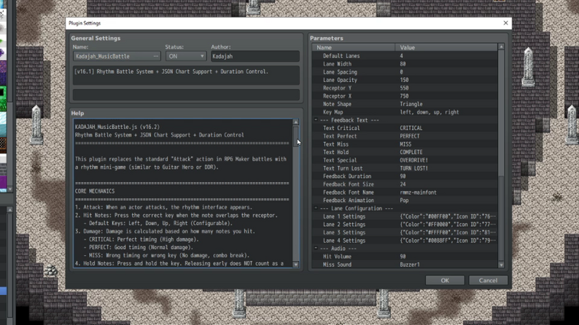Select the Default Lanes parameter row
The width and height of the screenshot is (579, 325).
[x=405, y=55]
